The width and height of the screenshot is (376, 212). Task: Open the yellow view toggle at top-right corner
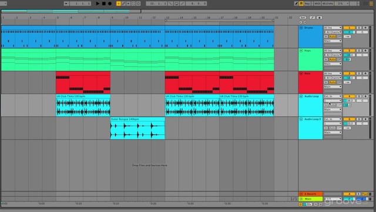(371, 4)
